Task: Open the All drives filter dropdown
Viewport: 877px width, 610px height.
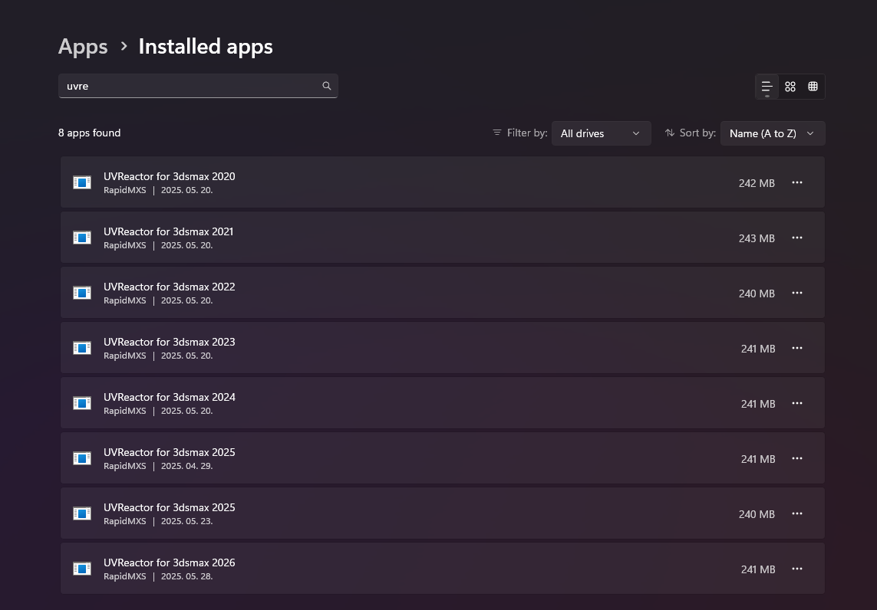Action: [x=602, y=133]
